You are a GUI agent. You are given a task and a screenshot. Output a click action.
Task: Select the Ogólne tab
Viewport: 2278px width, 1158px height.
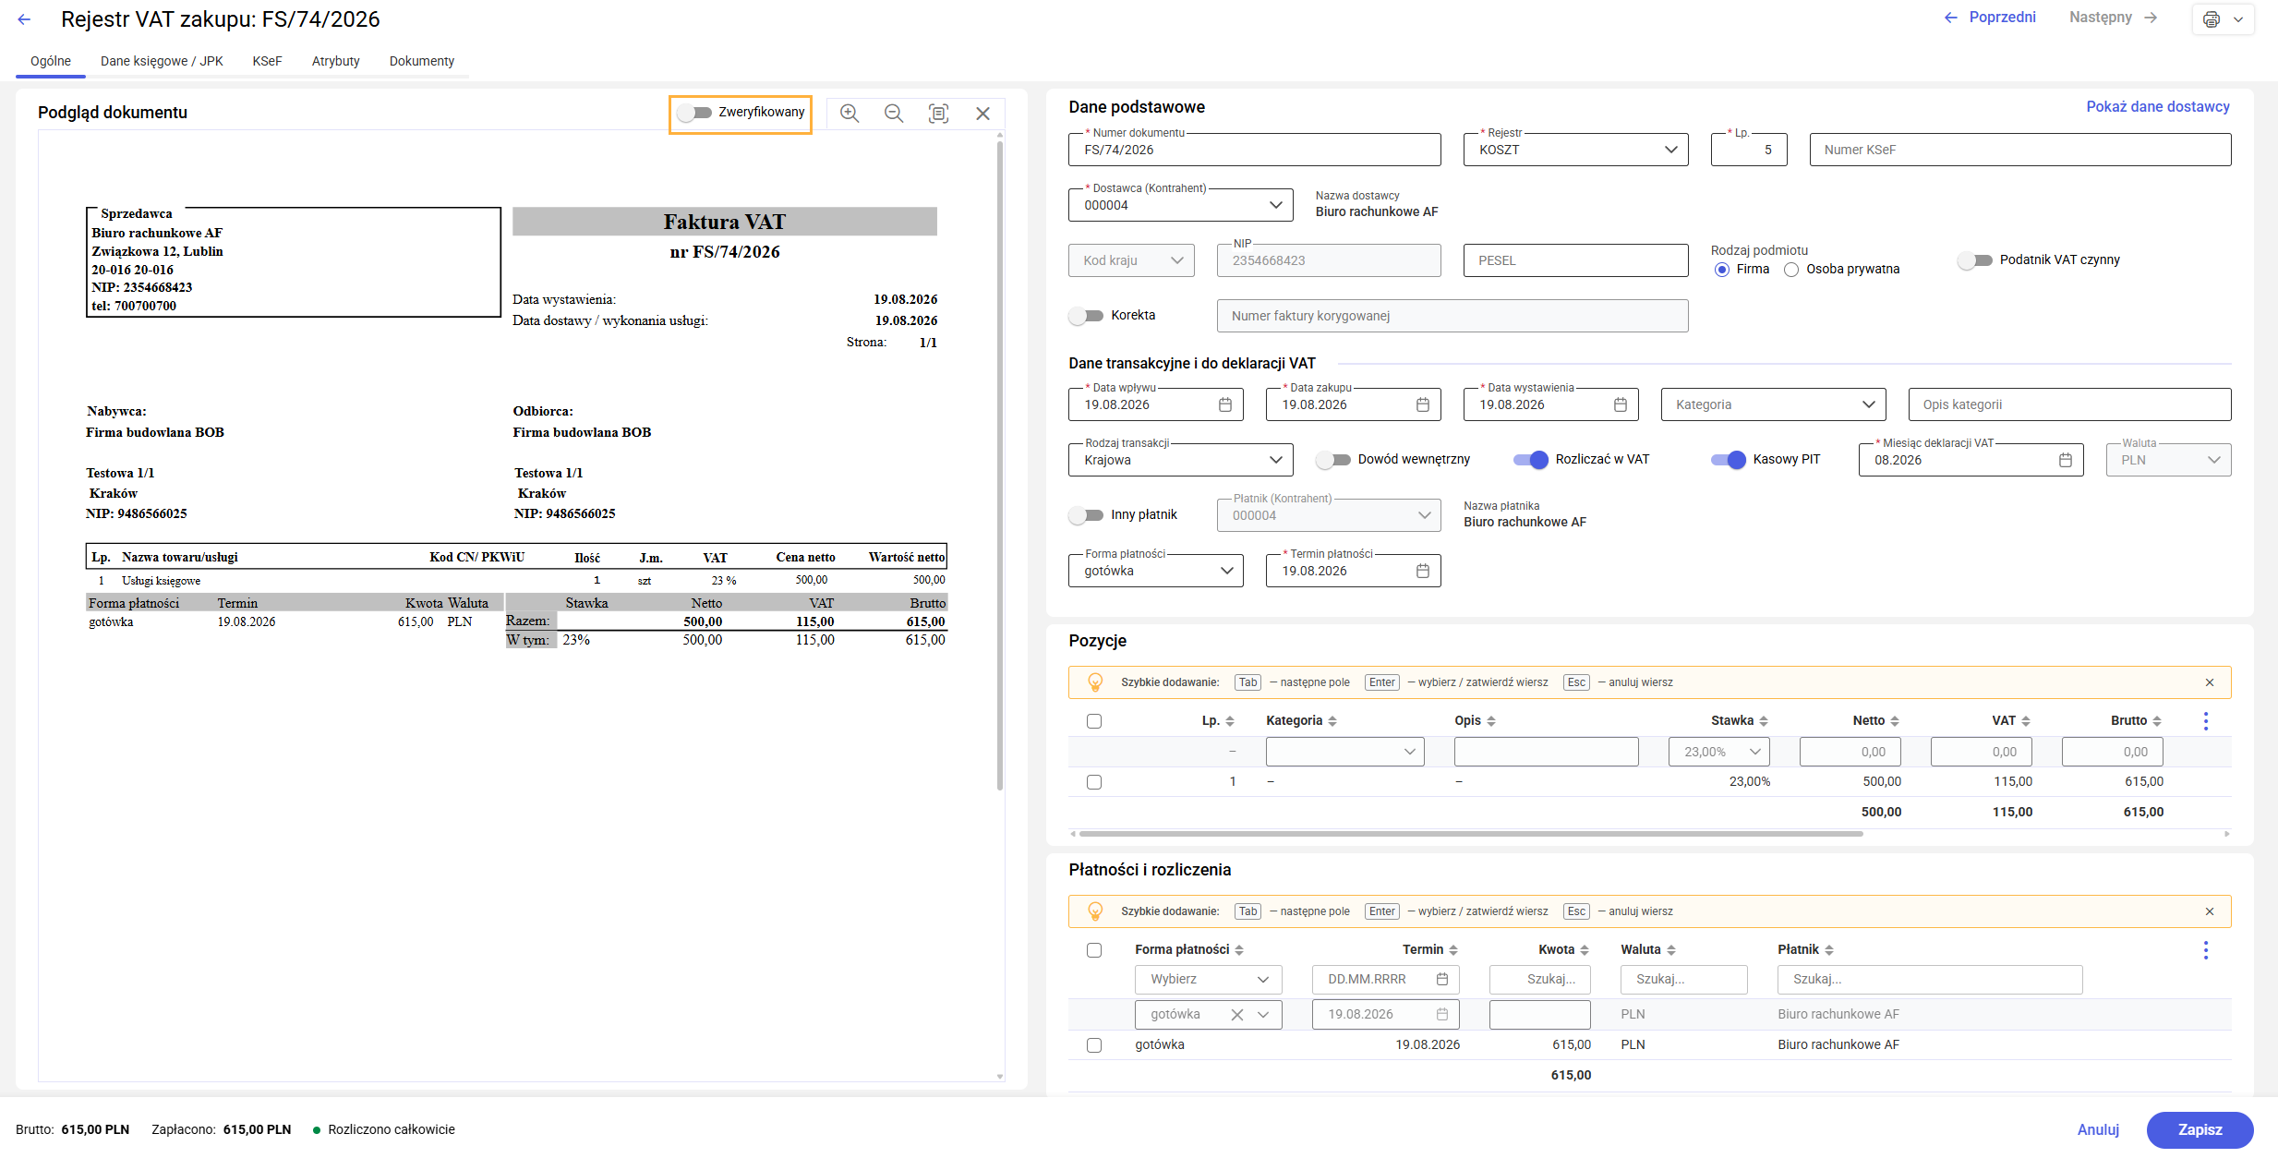tap(51, 61)
